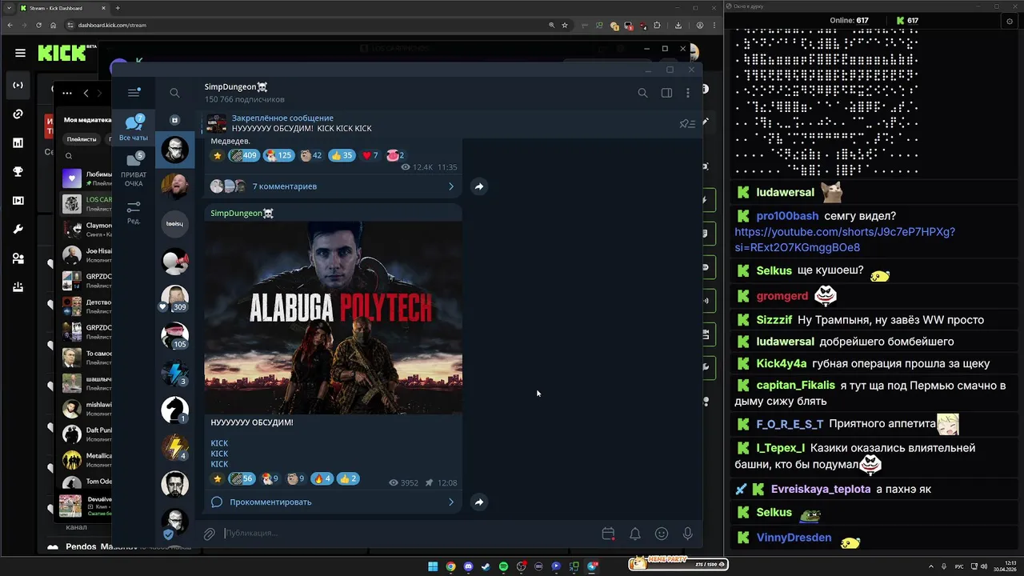Focus the Публикация message input
This screenshot has height=576, width=1024.
coord(408,533)
